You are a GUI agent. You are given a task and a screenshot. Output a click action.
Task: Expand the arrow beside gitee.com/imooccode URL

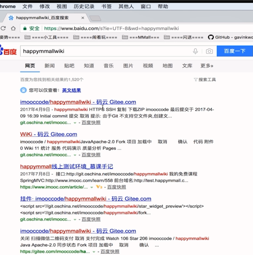click(94, 252)
